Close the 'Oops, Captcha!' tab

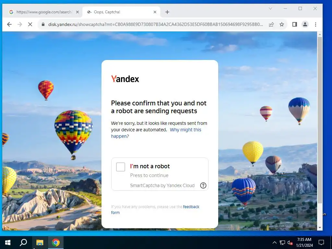155,12
